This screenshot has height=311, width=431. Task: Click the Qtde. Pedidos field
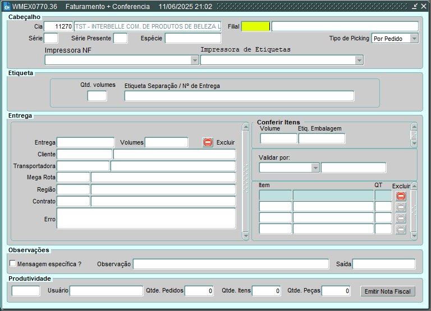(199, 291)
